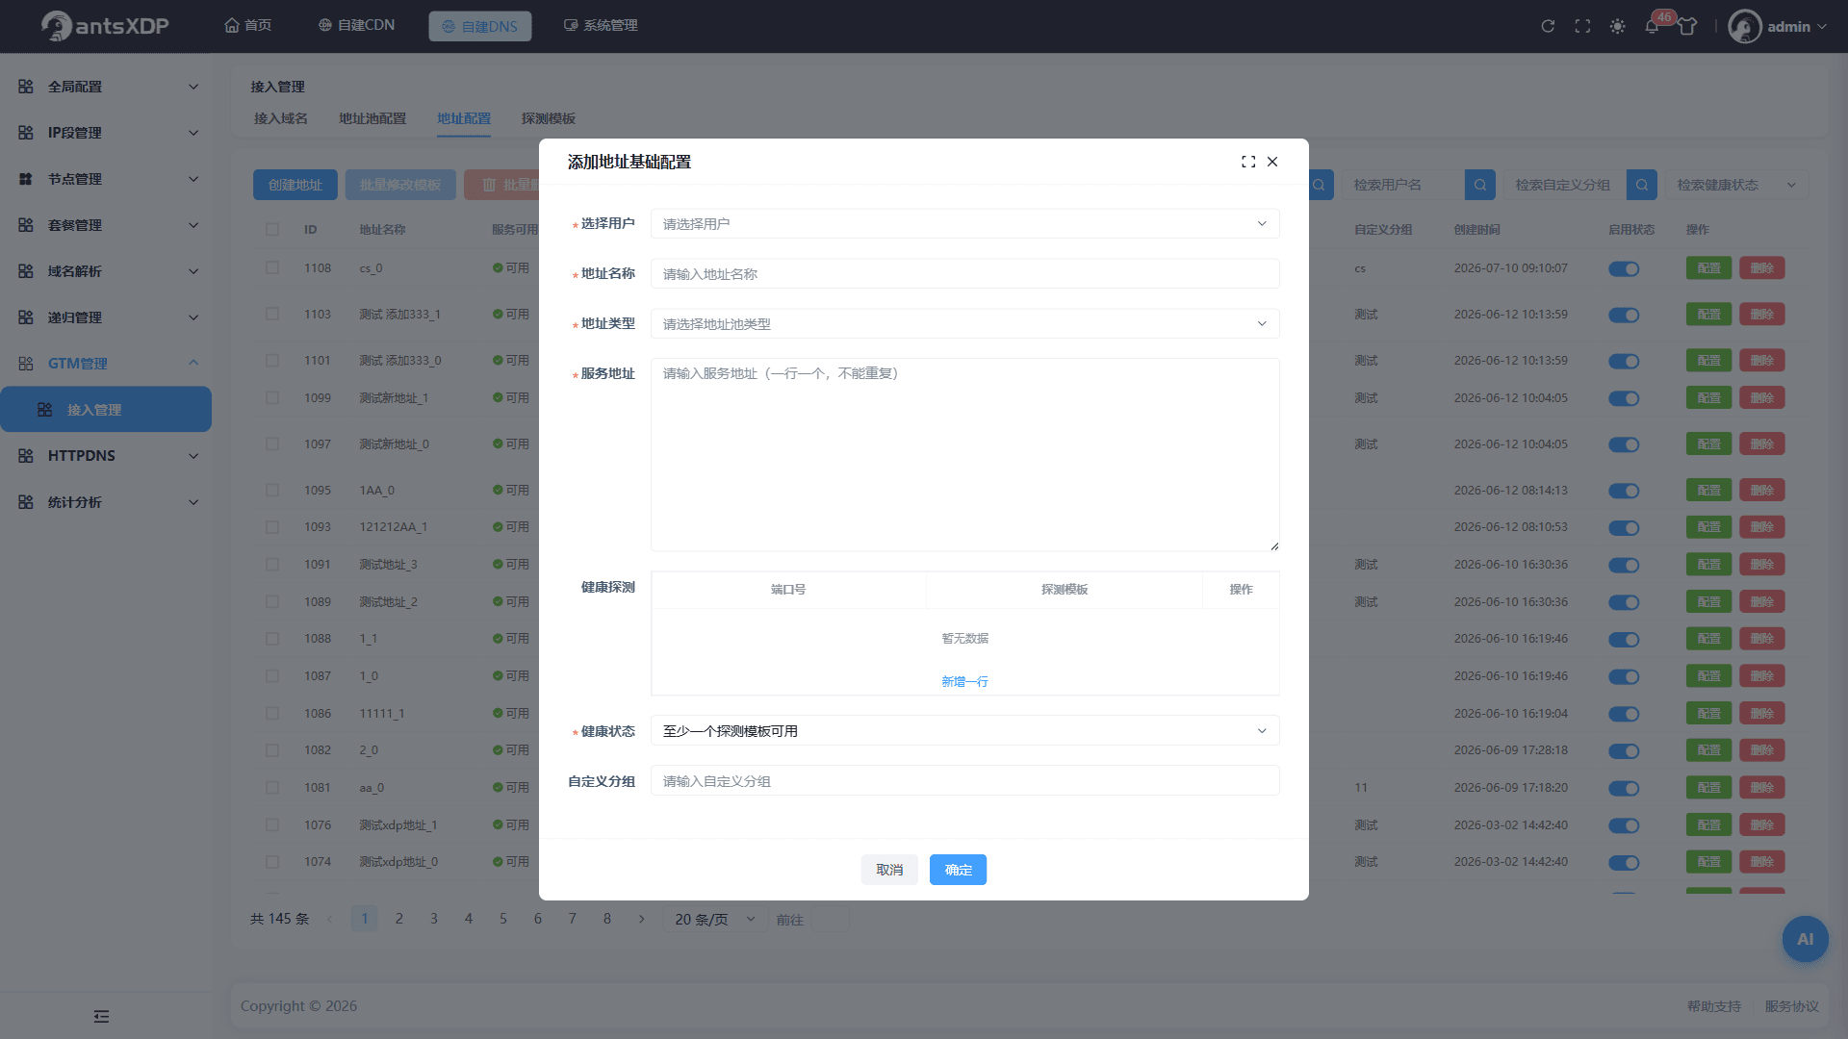Screen dimensions: 1848x1039
Task: Click the 新增一行 link
Action: point(964,681)
